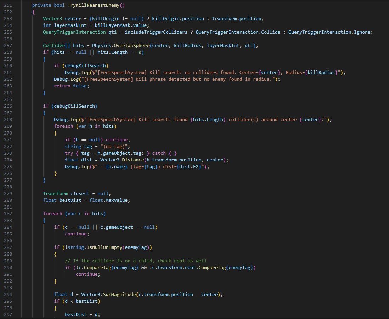Click line number 251 in the gutter

click(8, 5)
